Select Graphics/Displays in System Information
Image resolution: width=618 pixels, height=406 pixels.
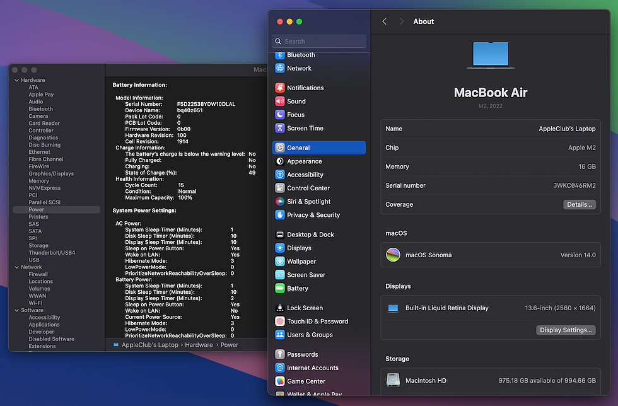[x=51, y=173]
